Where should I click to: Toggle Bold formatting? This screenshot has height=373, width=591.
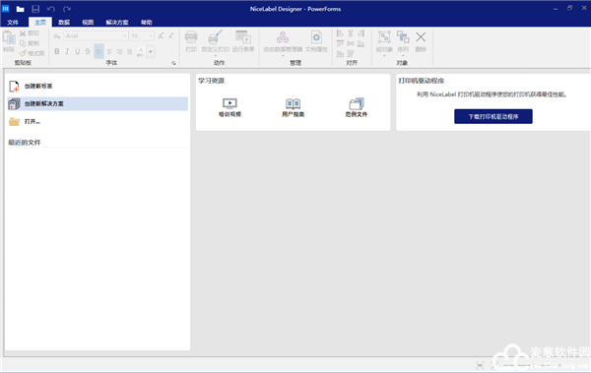(x=57, y=51)
